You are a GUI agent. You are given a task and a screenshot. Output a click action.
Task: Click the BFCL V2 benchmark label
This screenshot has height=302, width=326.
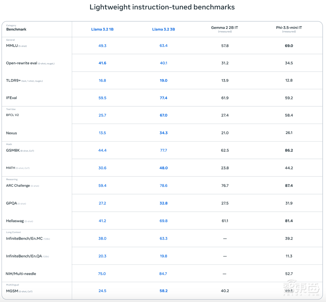[12, 115]
